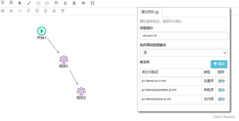Click the arrow icon beside 属性面板
239x121 pixels.
click(x=157, y=13)
